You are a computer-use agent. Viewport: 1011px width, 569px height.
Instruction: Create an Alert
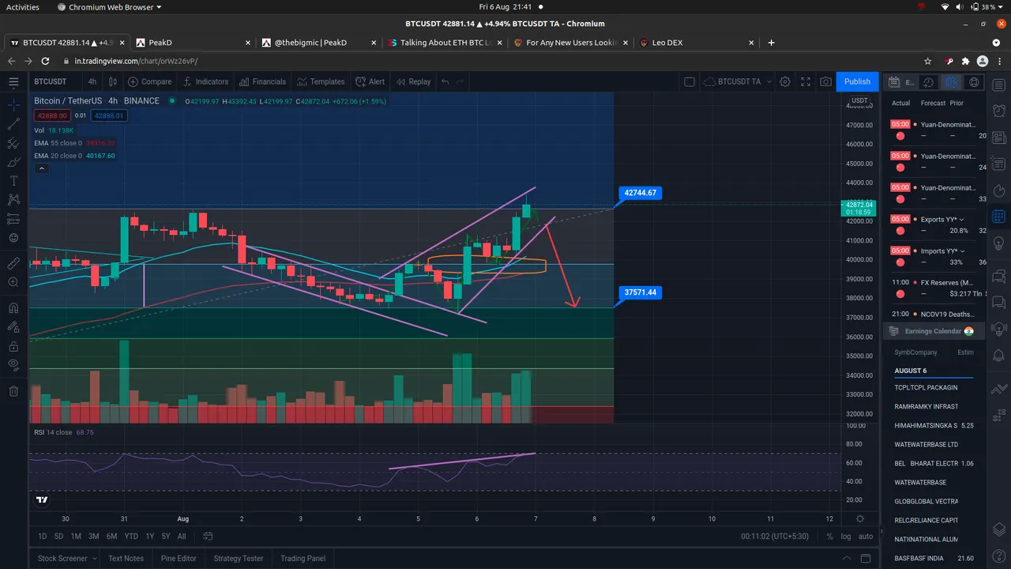click(x=370, y=81)
